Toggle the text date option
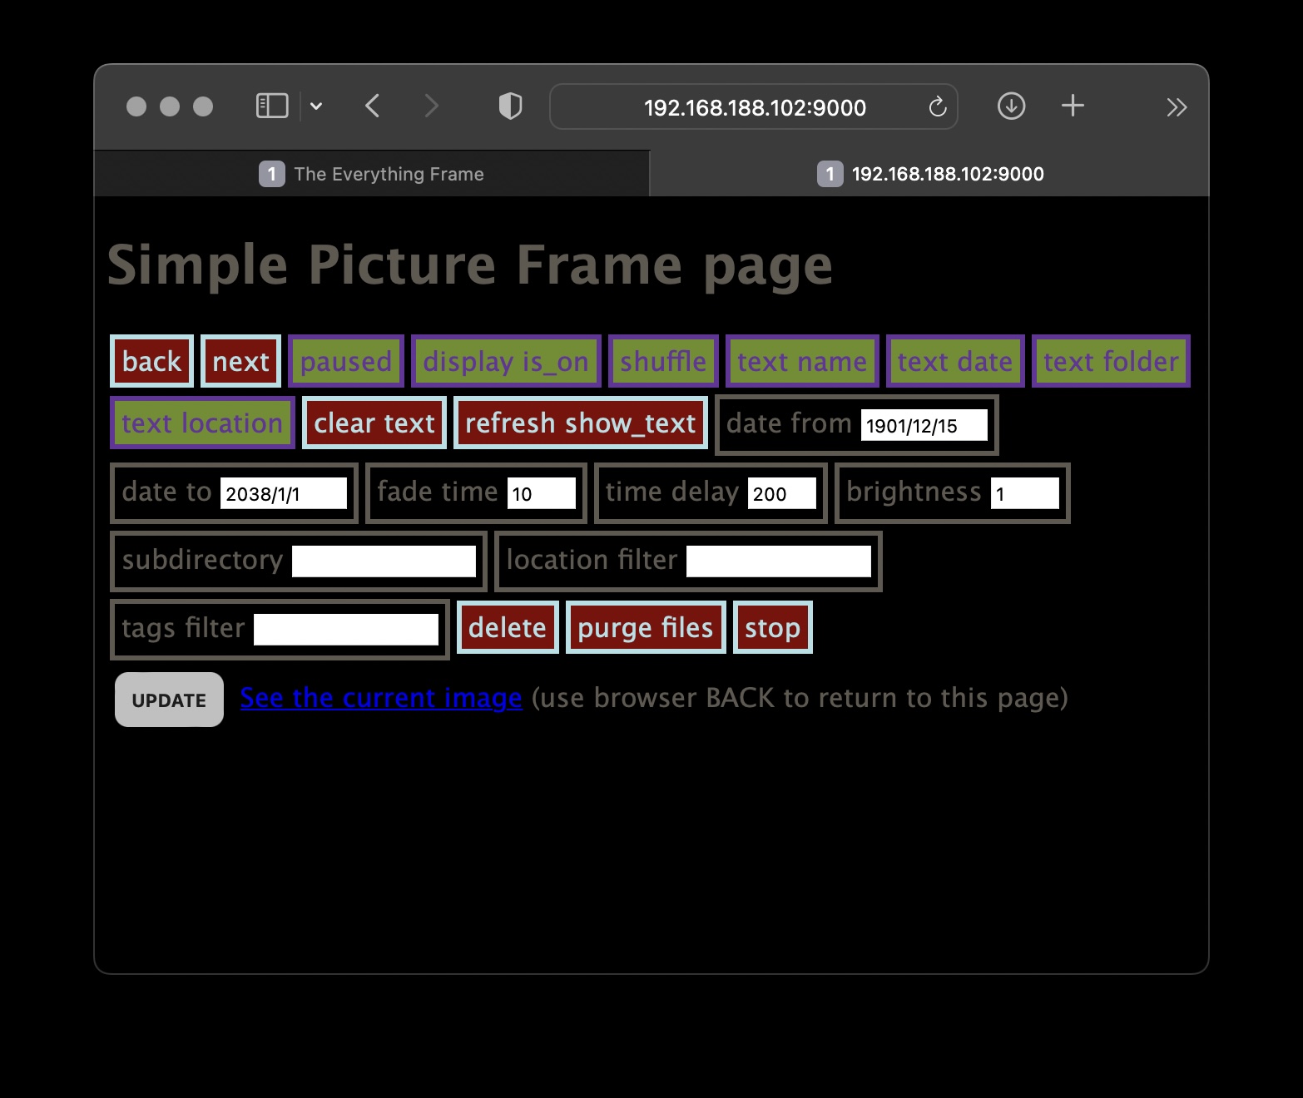Viewport: 1303px width, 1098px height. point(955,361)
